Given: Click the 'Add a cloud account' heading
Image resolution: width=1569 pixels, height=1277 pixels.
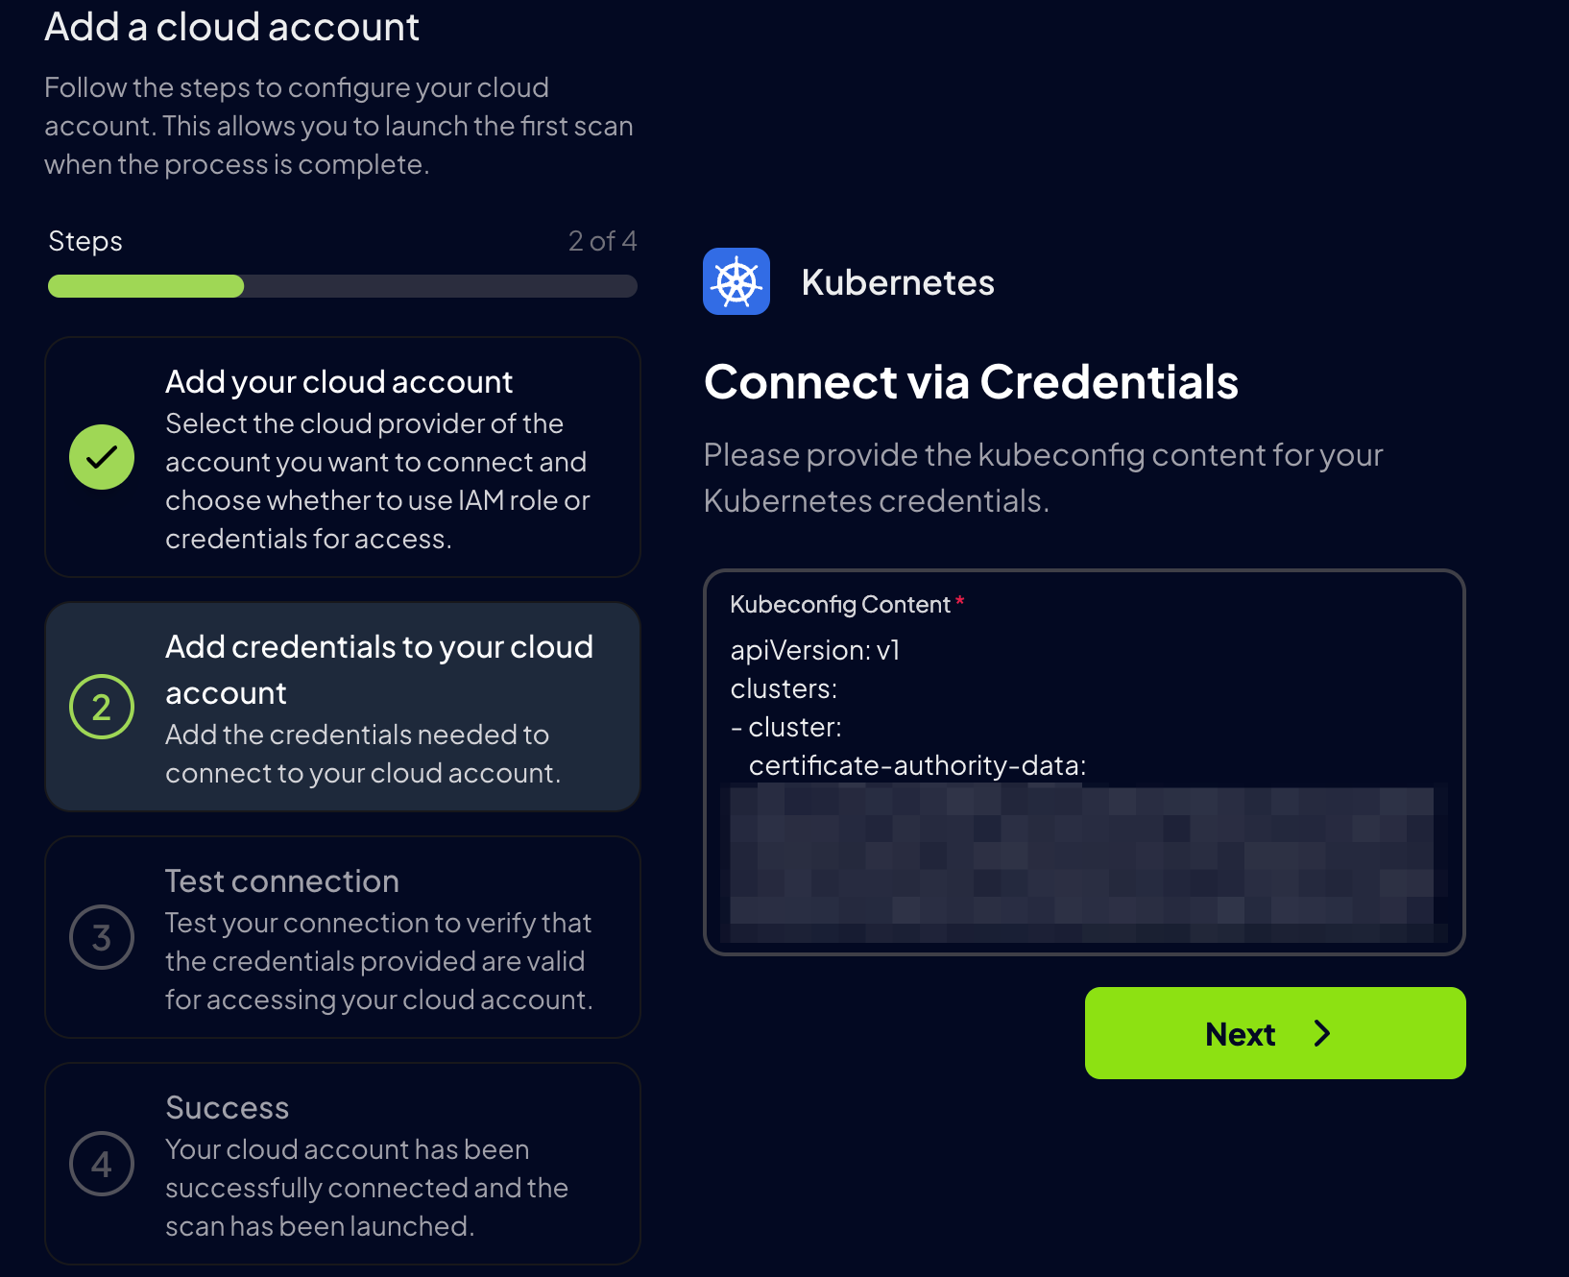Looking at the screenshot, I should click(231, 27).
